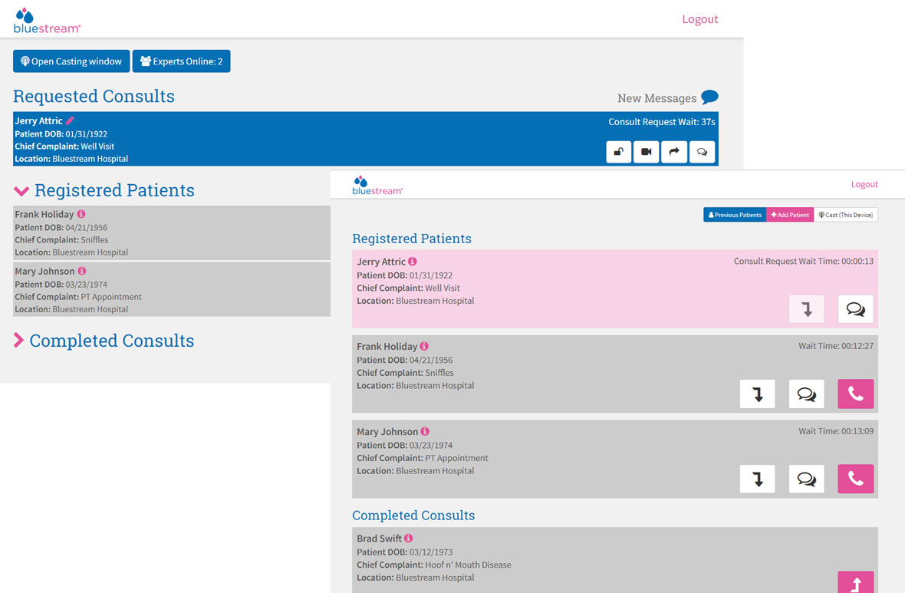Screen dimensions: 905x593
Task: Click the forward arrow icon on Jerry Attric's consult
Action: click(674, 152)
